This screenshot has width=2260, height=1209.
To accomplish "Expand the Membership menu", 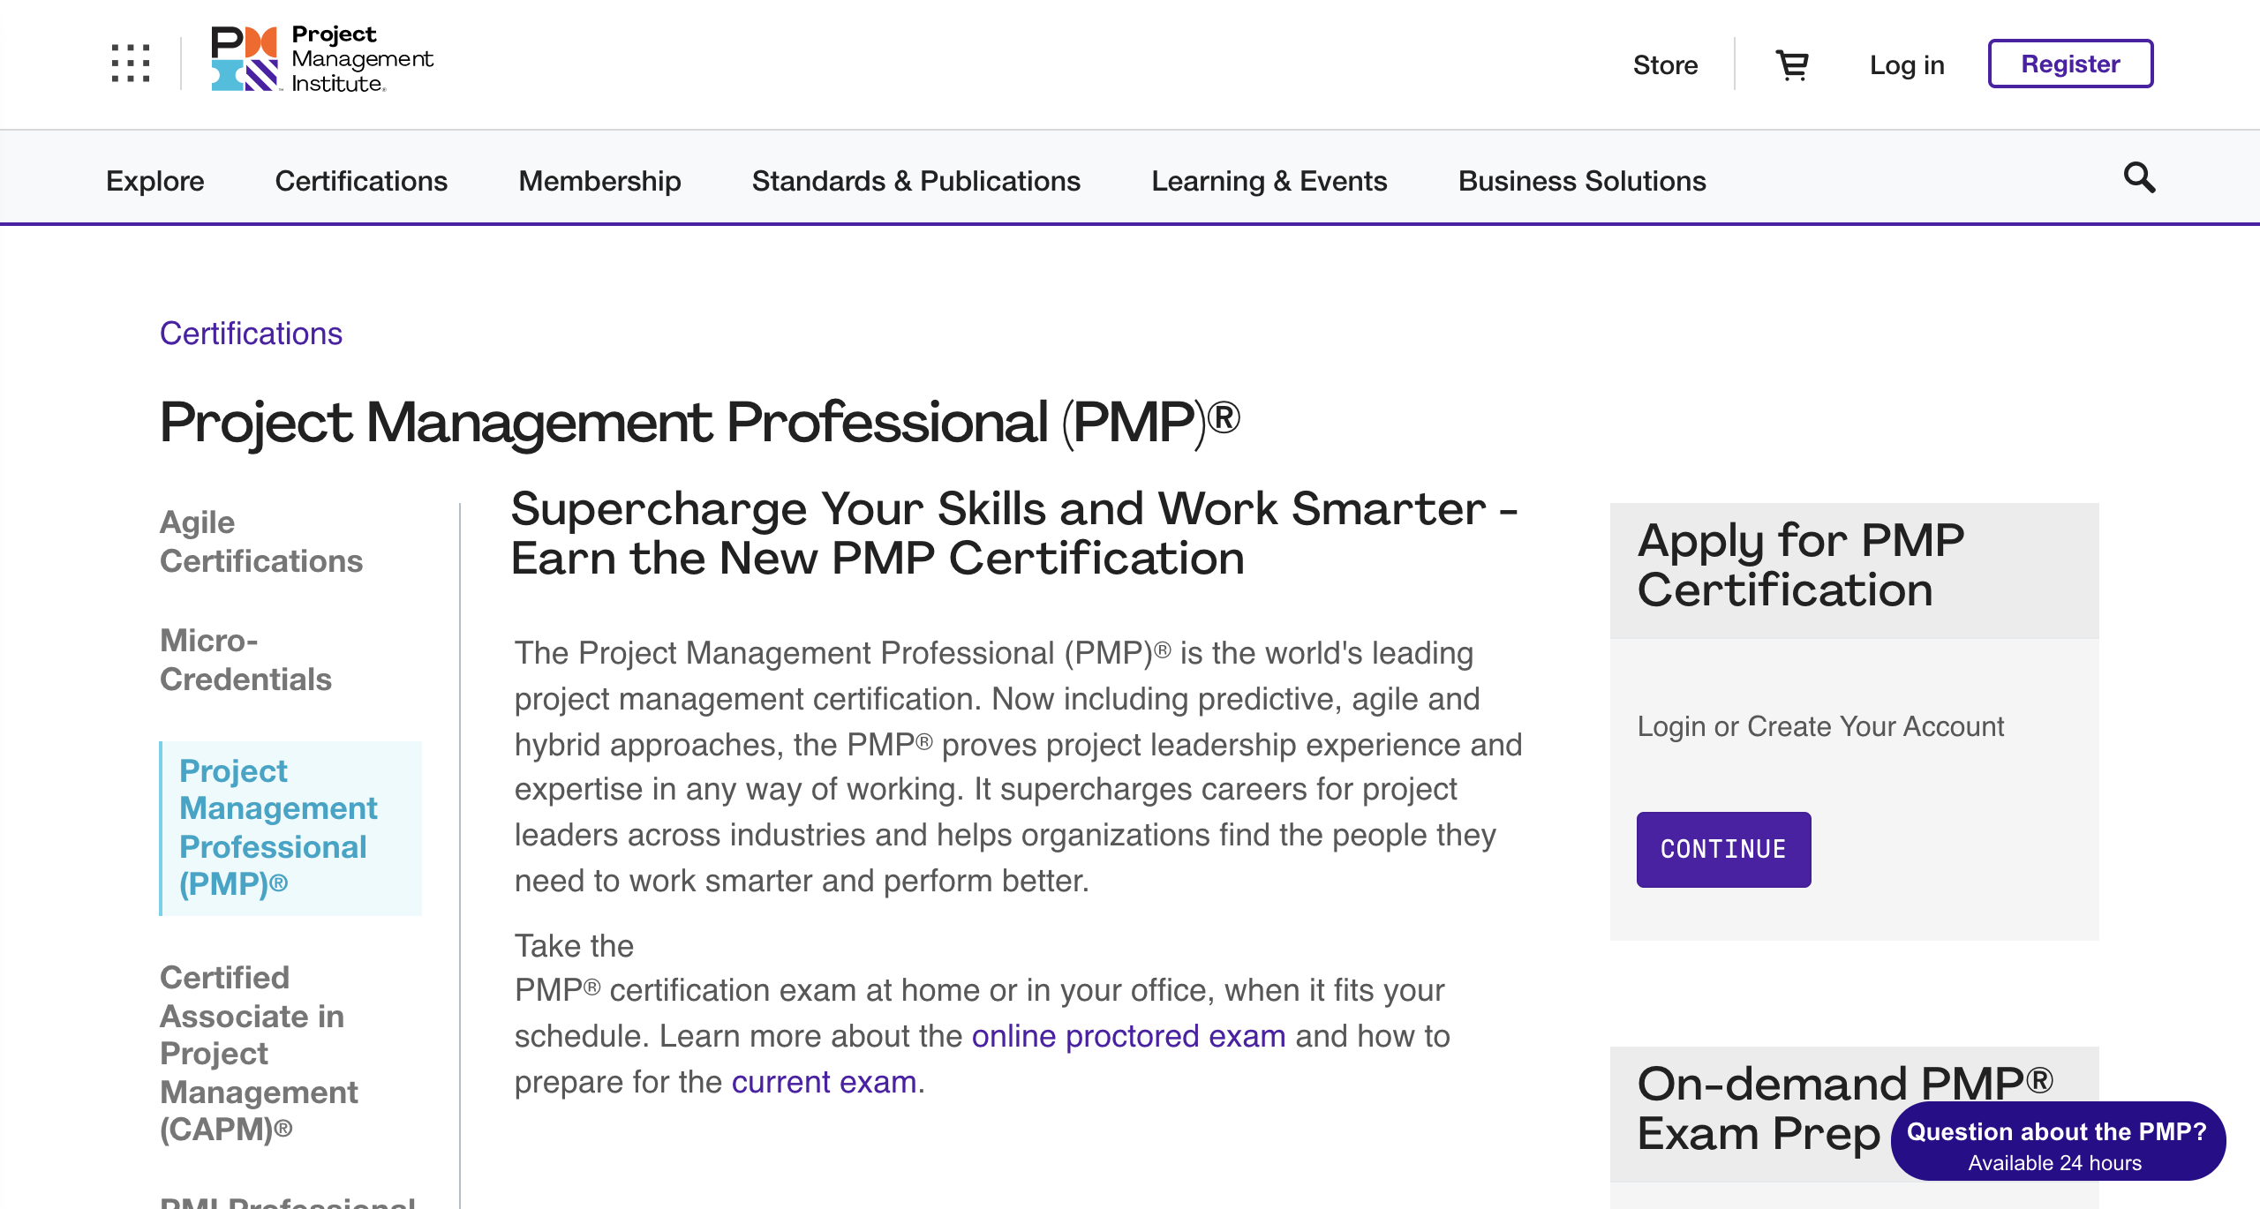I will (599, 180).
